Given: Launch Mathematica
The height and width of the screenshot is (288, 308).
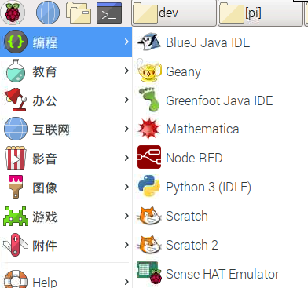Looking at the screenshot, I should (220, 129).
